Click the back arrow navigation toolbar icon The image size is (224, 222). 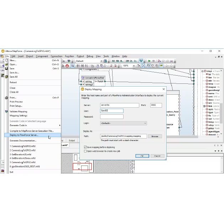click(x=167, y=66)
